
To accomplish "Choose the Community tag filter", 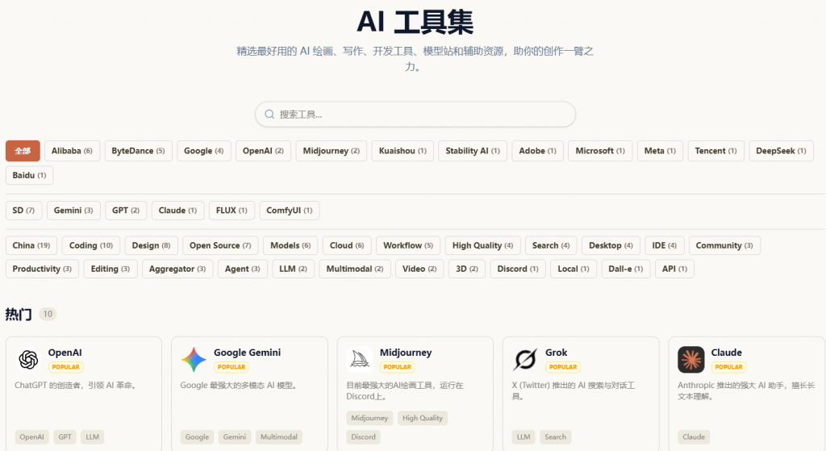I will coord(724,245).
